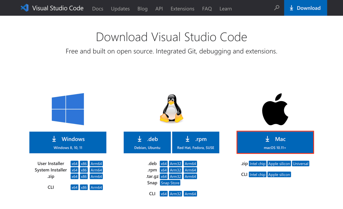
Task: Click the "Download Visual Studio Code" heading
Action: [171, 37]
